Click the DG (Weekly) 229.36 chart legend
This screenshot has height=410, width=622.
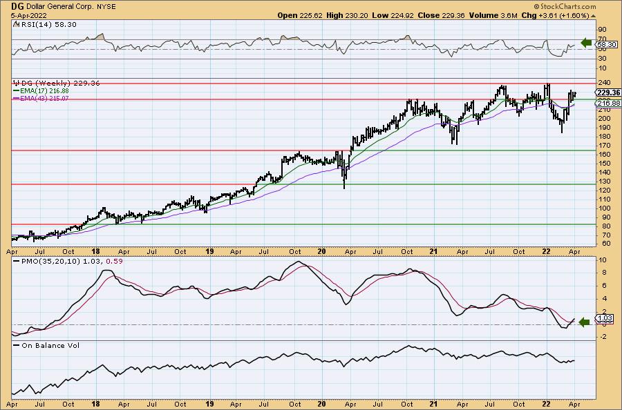pos(61,84)
